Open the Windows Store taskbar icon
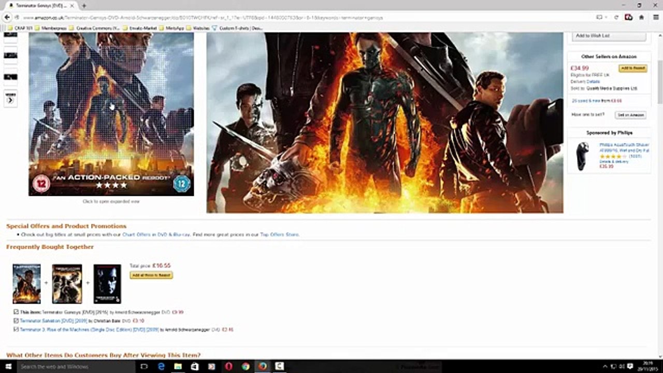The height and width of the screenshot is (373, 663). [195, 366]
